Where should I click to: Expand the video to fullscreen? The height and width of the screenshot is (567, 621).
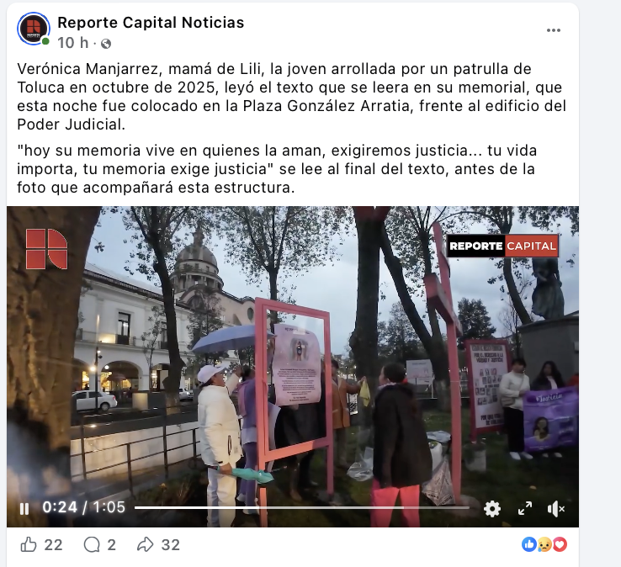tap(525, 508)
